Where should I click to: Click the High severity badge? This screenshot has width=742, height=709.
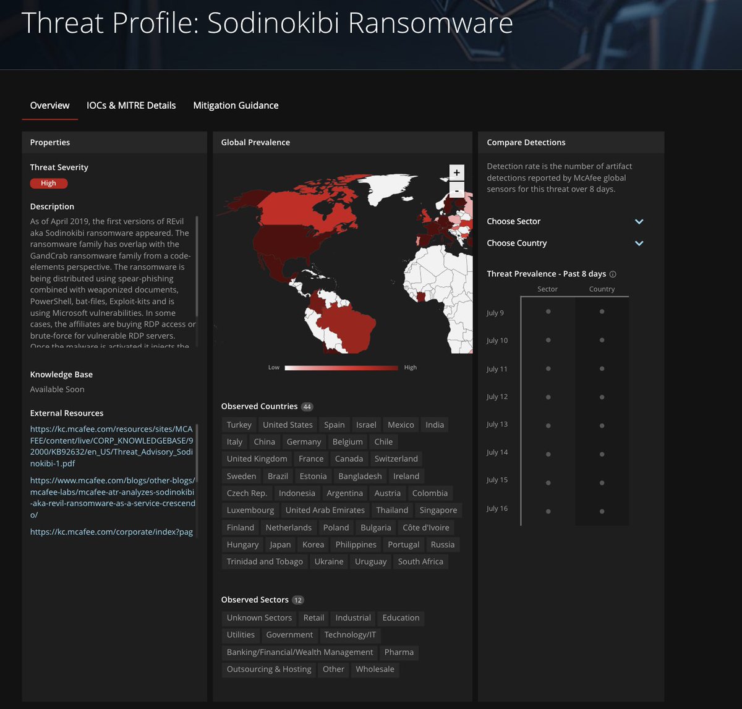click(48, 183)
